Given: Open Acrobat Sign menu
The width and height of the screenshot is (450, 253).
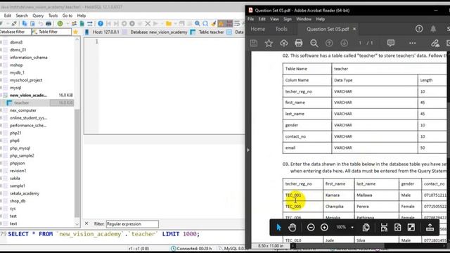Looking at the screenshot, I should point(288,19).
